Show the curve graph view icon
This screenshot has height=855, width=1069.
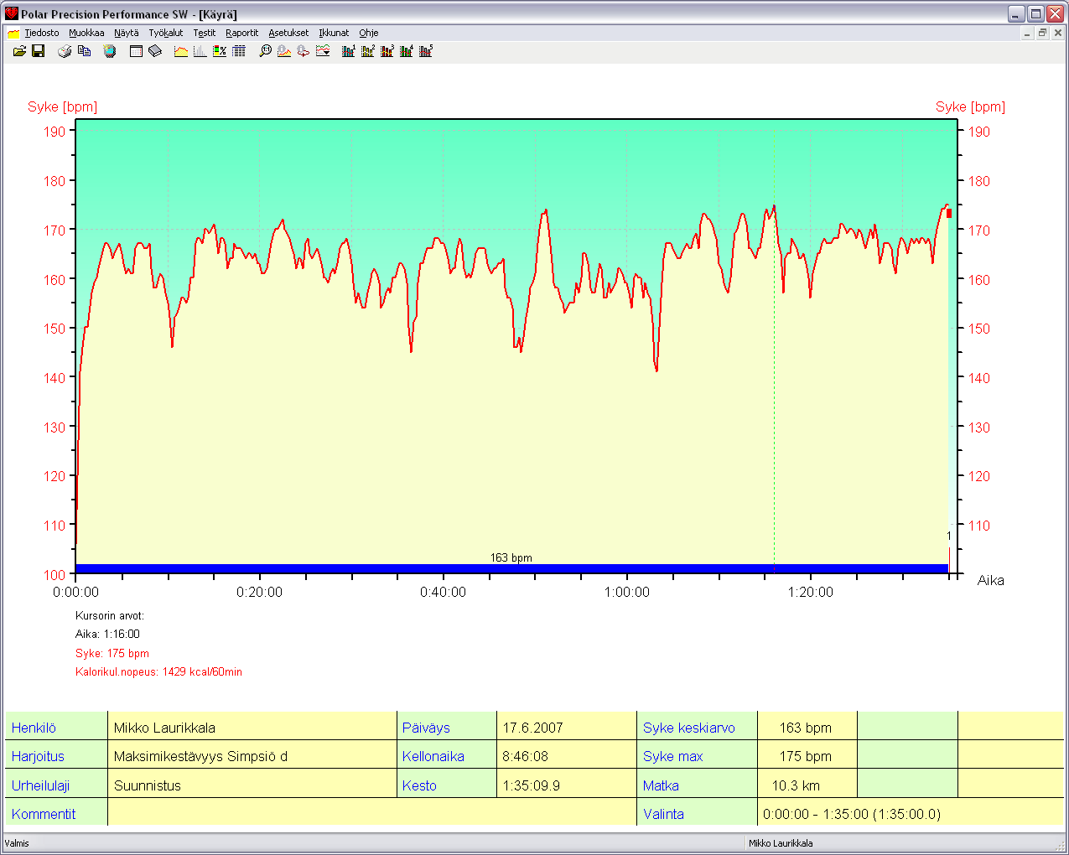click(x=181, y=51)
